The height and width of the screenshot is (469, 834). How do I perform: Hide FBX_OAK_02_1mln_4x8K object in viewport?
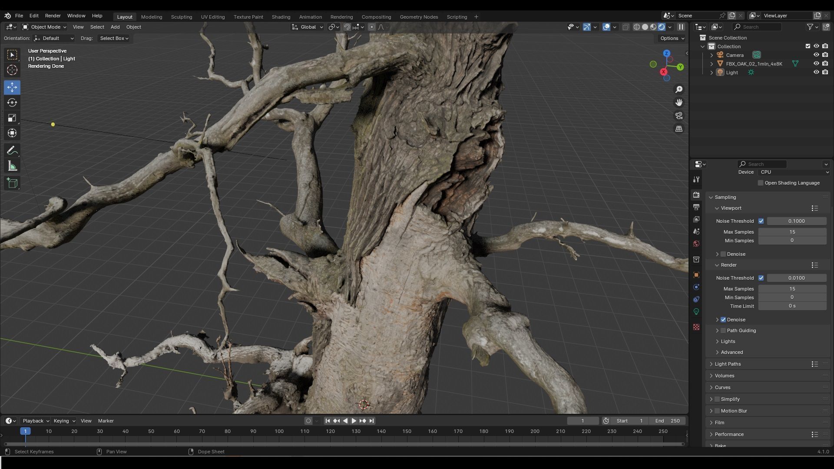click(x=816, y=63)
